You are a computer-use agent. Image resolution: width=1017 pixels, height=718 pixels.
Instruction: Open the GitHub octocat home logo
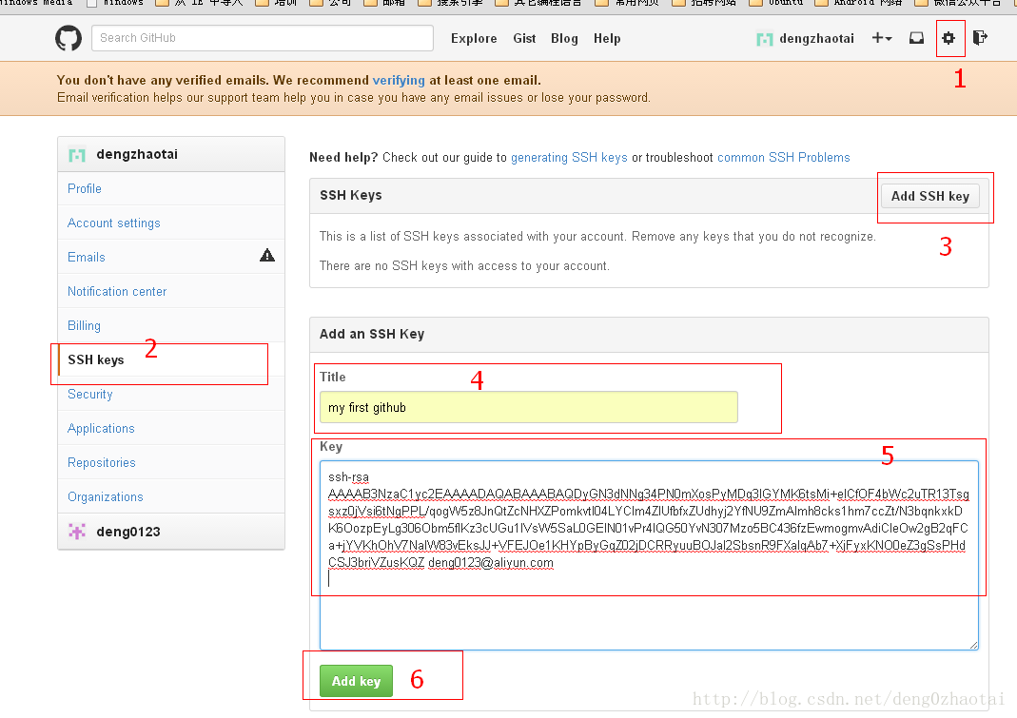[x=68, y=38]
